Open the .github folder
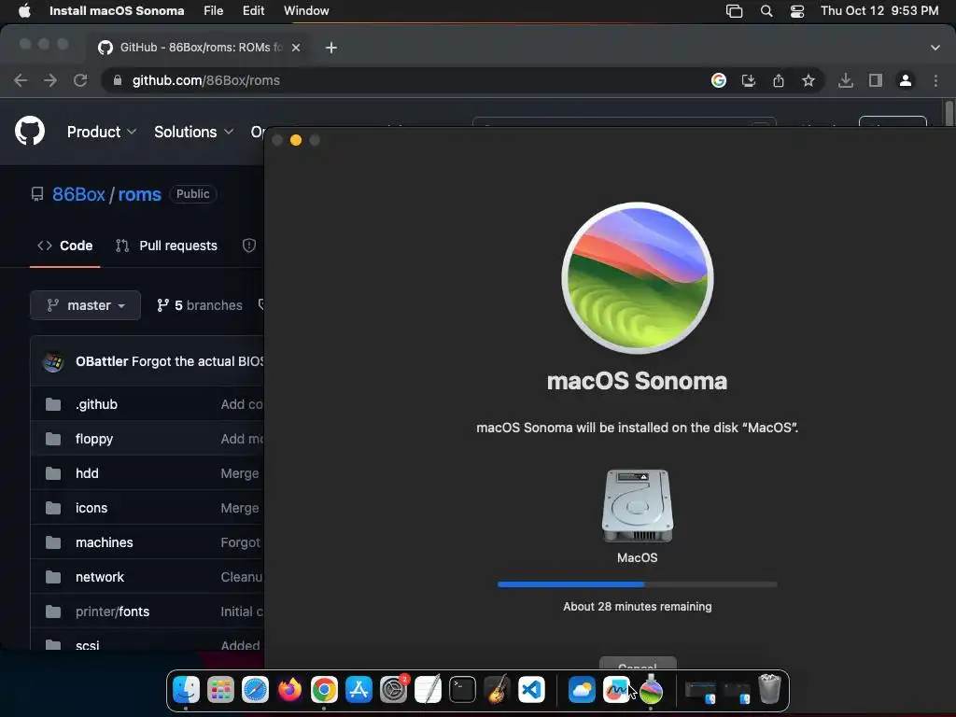This screenshot has width=956, height=717. click(x=96, y=404)
